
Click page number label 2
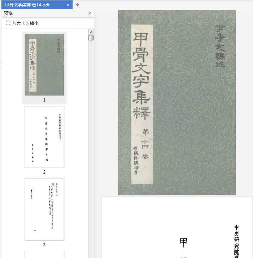(44, 172)
